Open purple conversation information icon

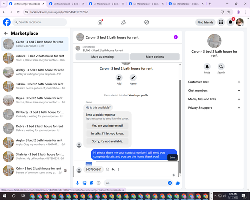(x=176, y=37)
